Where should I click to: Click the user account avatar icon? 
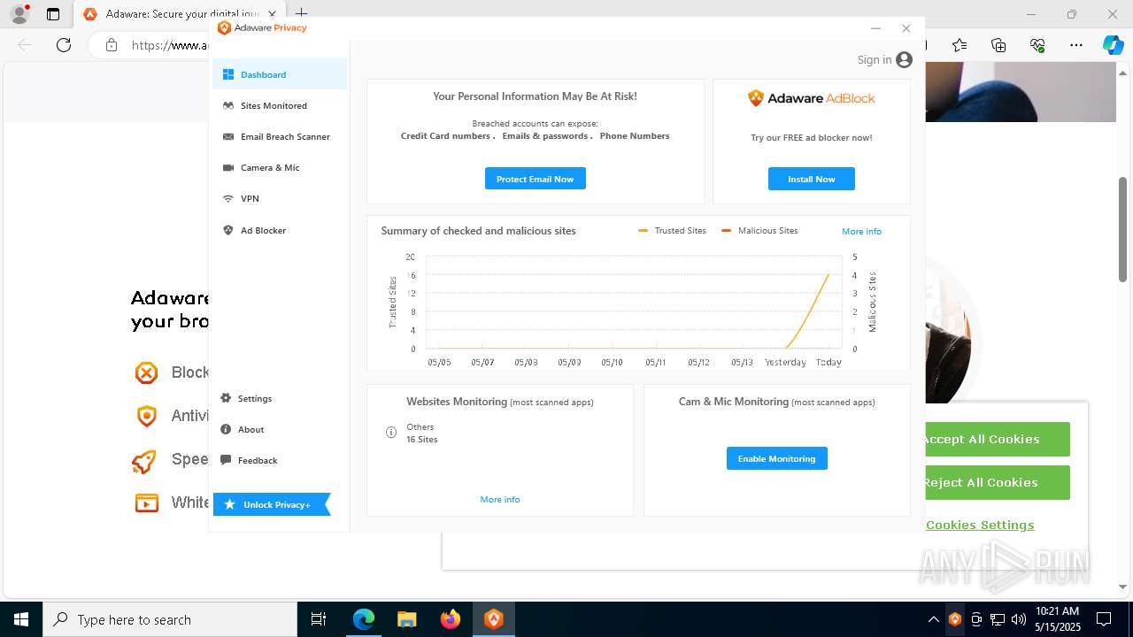pyautogui.click(x=904, y=59)
